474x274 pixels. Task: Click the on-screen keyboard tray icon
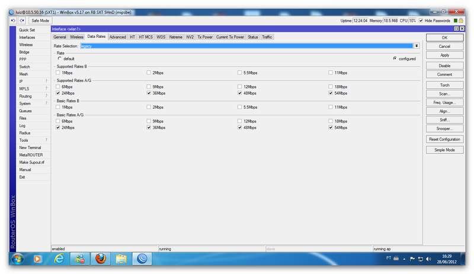click(x=396, y=259)
